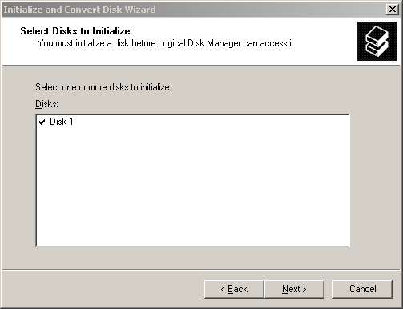Abort disk initialization via Cancel
Screen dimensions: 403x309
(362, 289)
